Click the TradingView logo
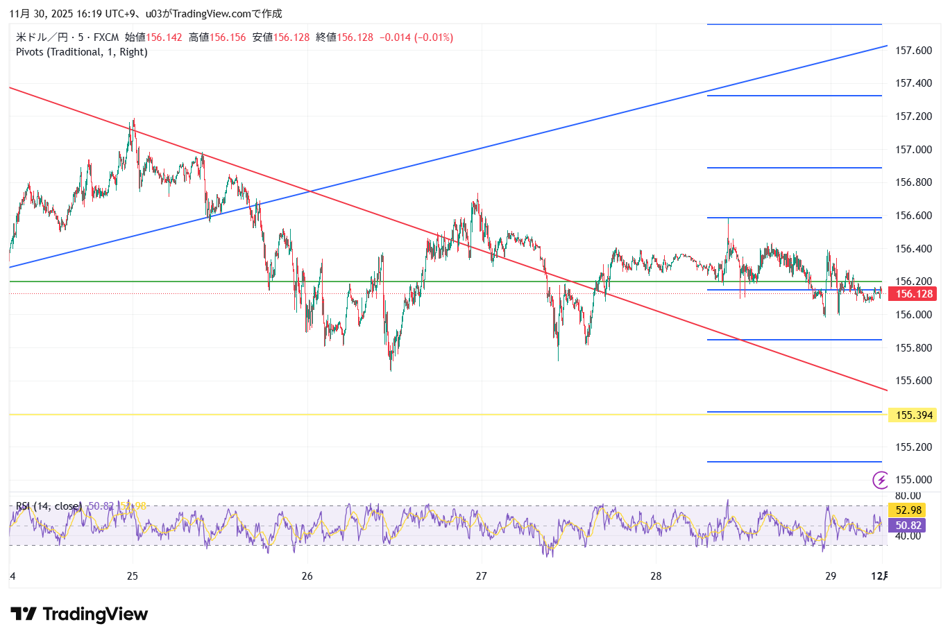Screen dimensions: 950x640 tap(79, 614)
